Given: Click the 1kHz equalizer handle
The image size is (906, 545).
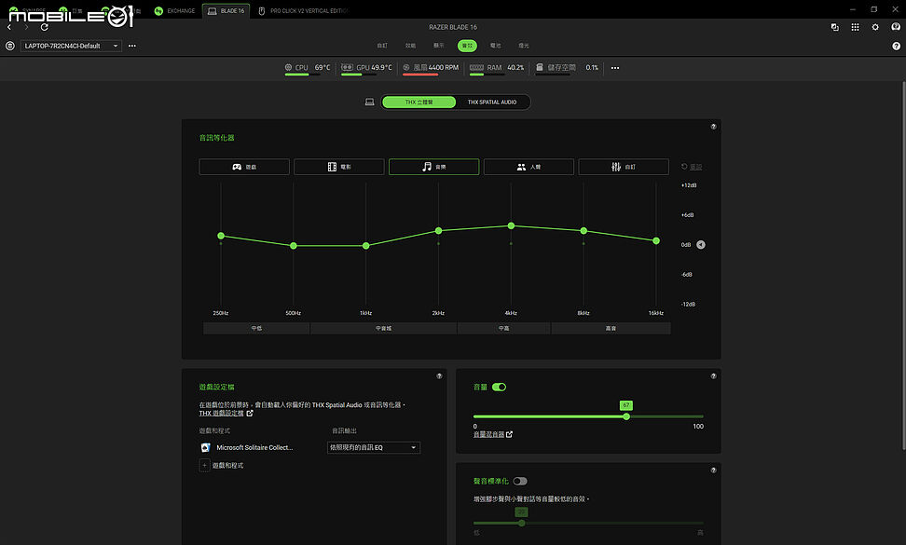Looking at the screenshot, I should coord(365,246).
